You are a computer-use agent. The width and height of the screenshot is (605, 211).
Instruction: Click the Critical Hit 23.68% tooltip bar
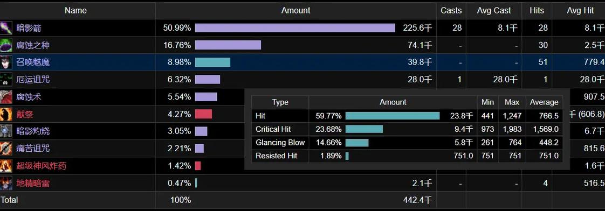click(364, 129)
